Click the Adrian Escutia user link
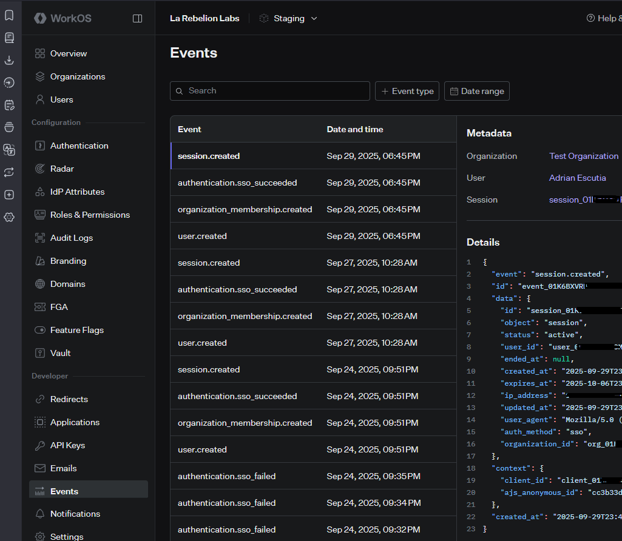The image size is (622, 541). pyautogui.click(x=577, y=178)
